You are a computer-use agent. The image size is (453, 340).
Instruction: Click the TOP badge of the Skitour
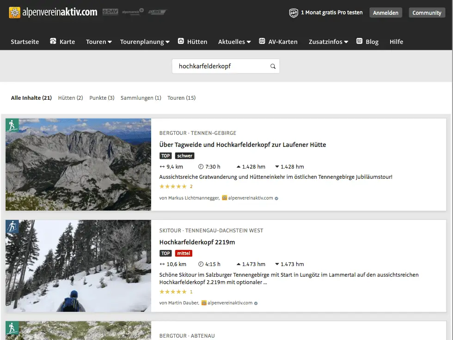165,254
